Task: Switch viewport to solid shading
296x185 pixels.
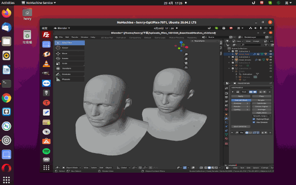Action: point(209,168)
